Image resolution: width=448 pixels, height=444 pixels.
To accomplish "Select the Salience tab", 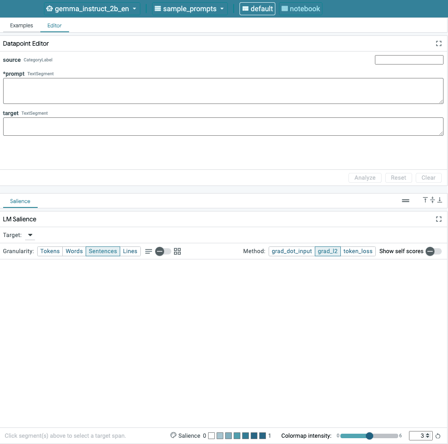I will [x=20, y=201].
